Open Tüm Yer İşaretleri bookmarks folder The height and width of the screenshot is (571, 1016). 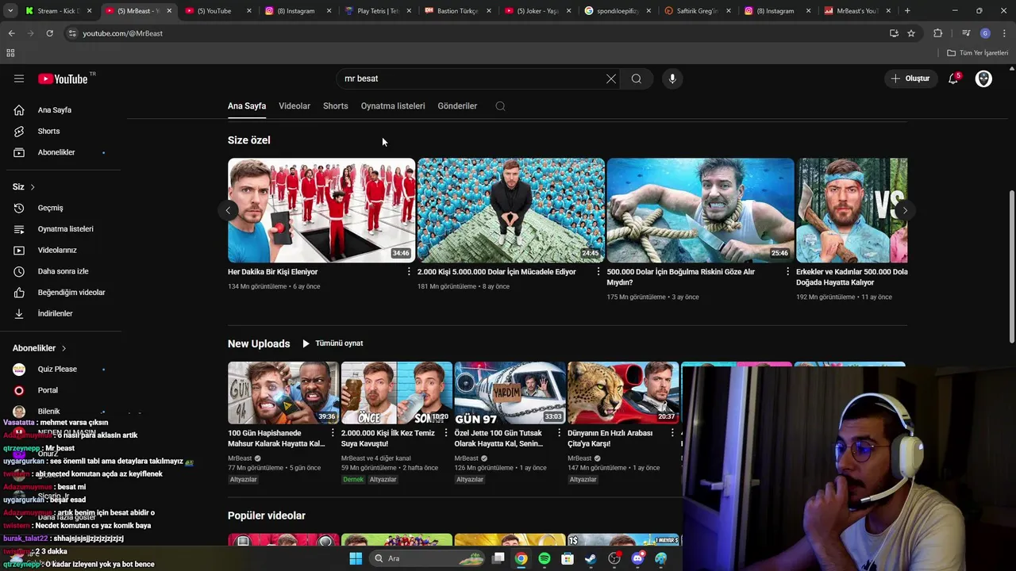tap(978, 53)
